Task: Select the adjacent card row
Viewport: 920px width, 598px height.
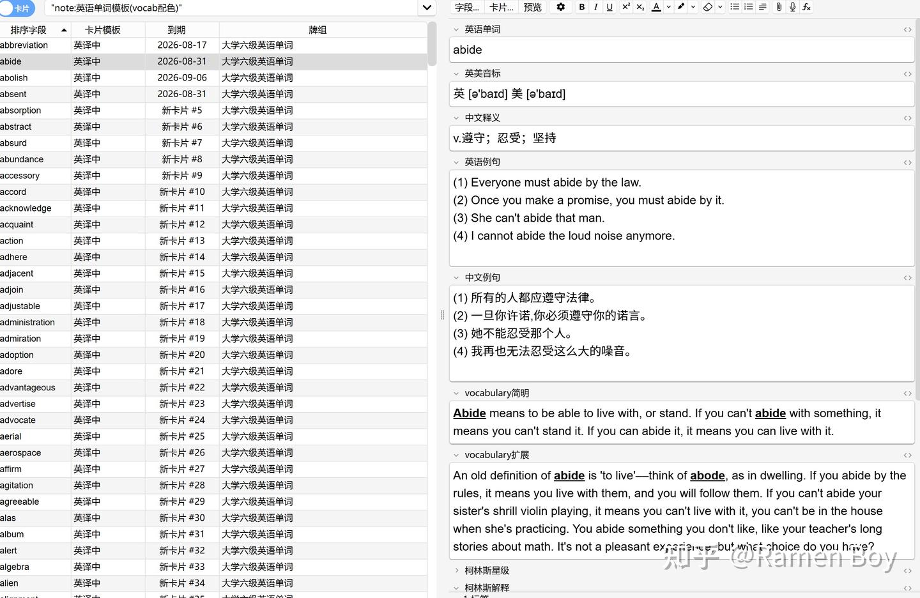Action: 213,273
